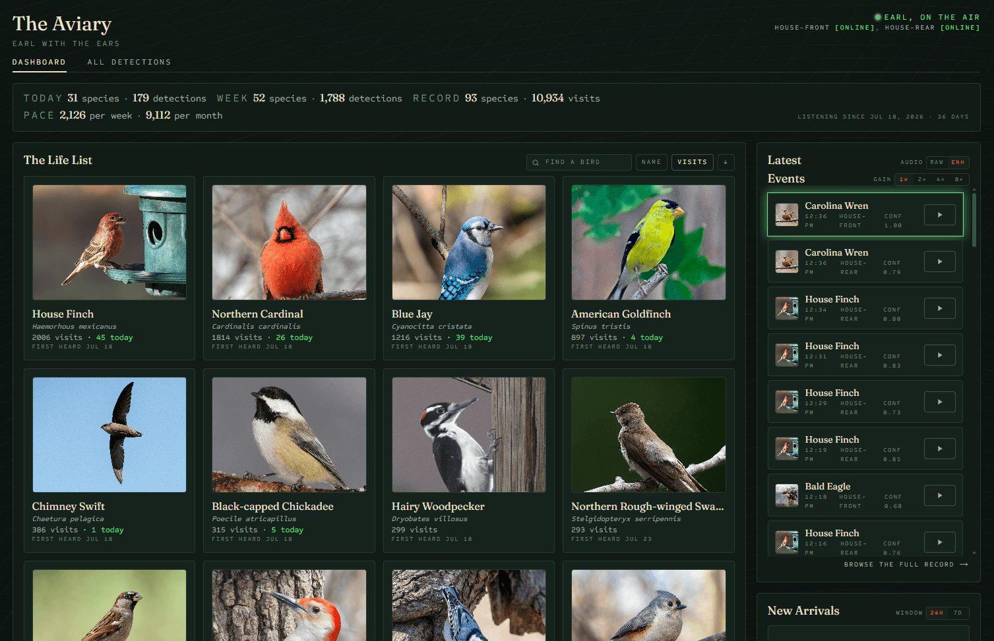Image resolution: width=994 pixels, height=641 pixels.
Task: Switch audio mode to RAW
Action: pos(937,162)
